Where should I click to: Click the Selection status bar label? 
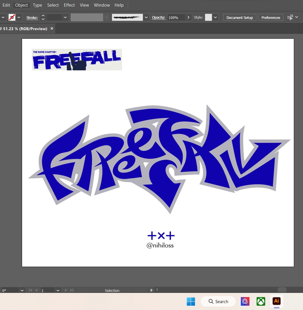pyautogui.click(x=112, y=290)
